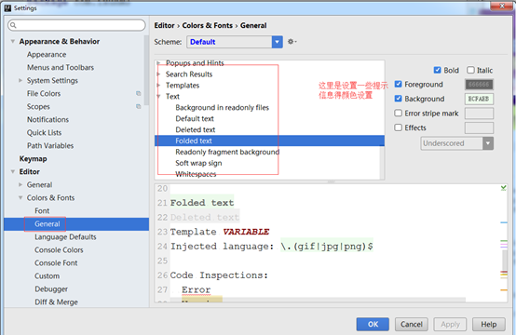Open File Colors settings
This screenshot has height=335, width=516.
point(44,94)
